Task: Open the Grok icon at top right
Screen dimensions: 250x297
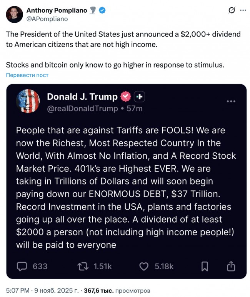Action: (x=232, y=10)
